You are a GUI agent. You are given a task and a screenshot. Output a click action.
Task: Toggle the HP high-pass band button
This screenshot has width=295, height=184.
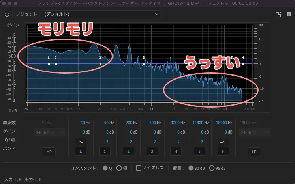pyautogui.click(x=49, y=151)
